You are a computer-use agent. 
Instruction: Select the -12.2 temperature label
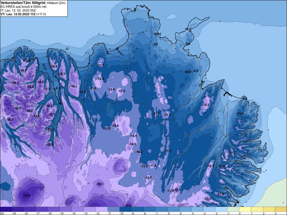pos(221,166)
